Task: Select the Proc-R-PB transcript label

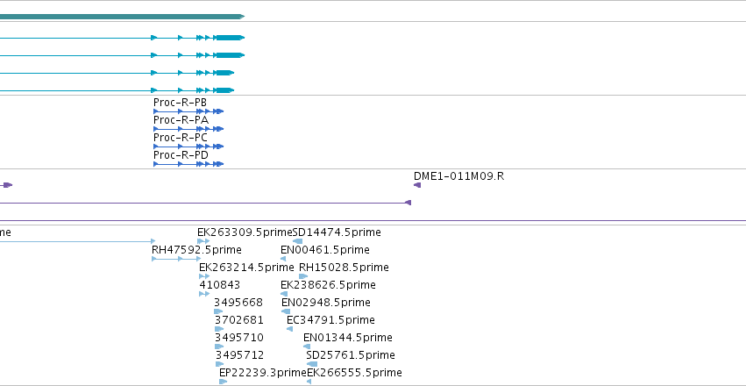Action: 180,103
